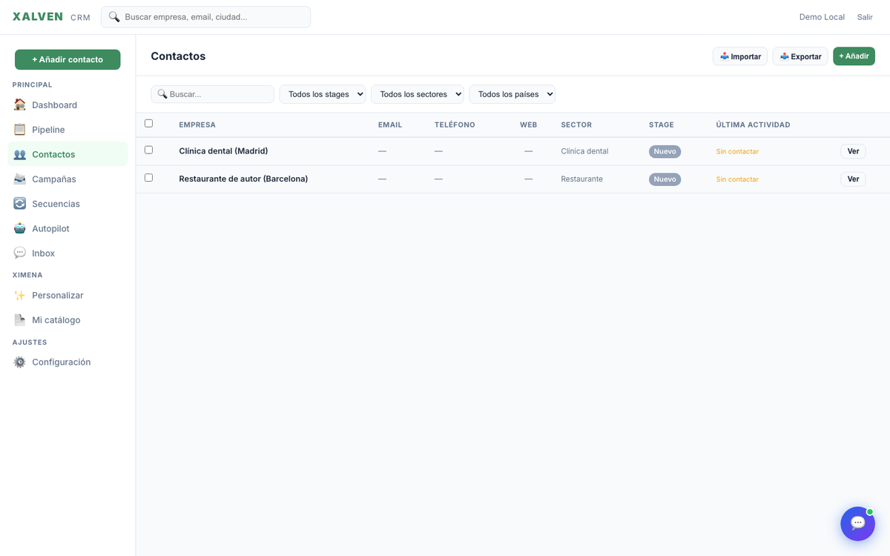The image size is (890, 556).
Task: Open the Todos los países dropdown
Action: pyautogui.click(x=512, y=94)
